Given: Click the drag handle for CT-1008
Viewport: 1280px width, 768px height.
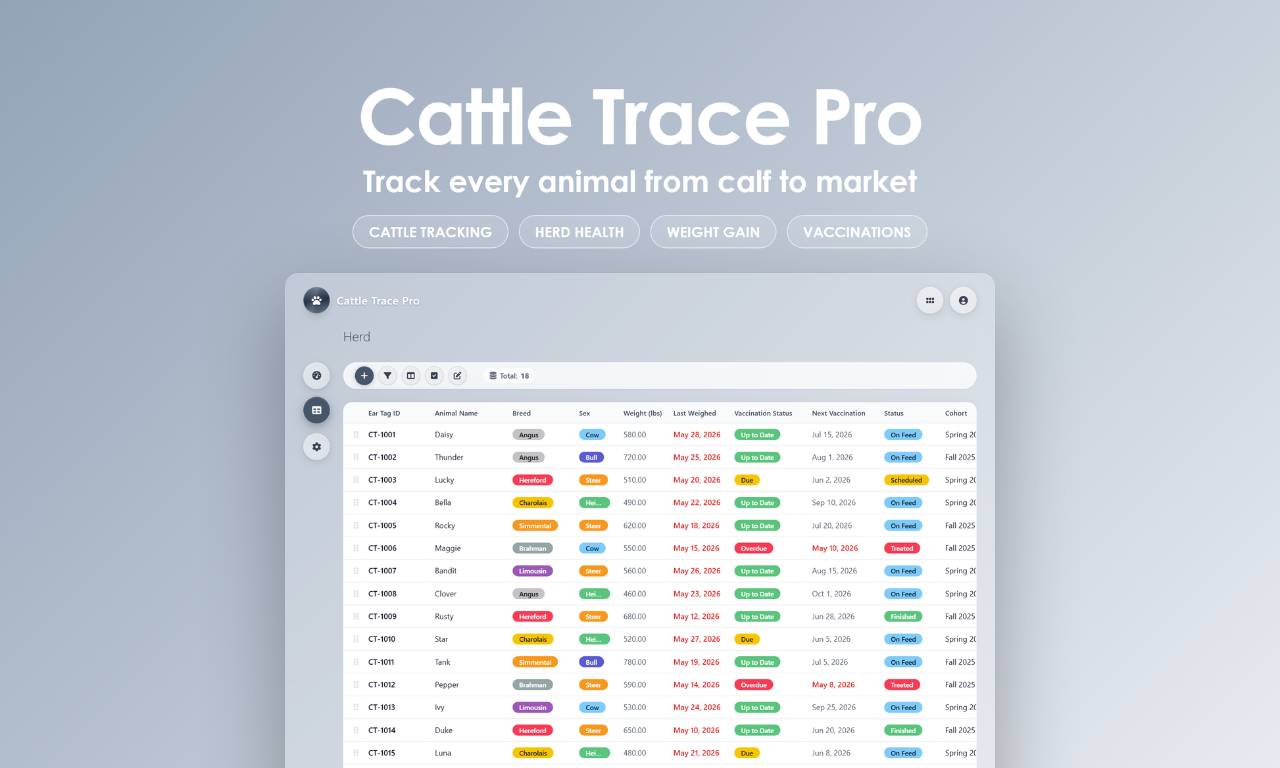Looking at the screenshot, I should point(356,594).
